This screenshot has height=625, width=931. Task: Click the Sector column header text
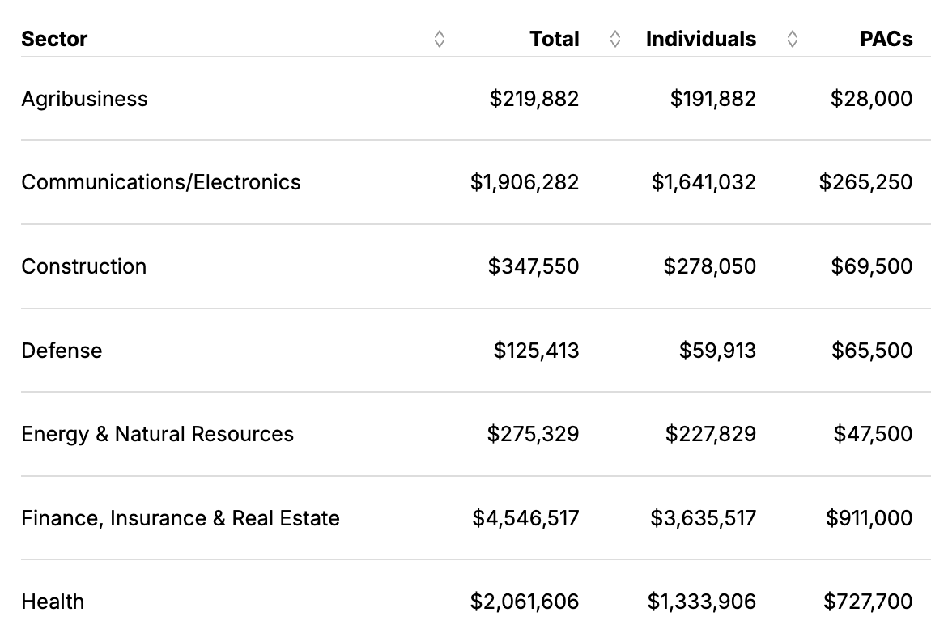pyautogui.click(x=54, y=39)
